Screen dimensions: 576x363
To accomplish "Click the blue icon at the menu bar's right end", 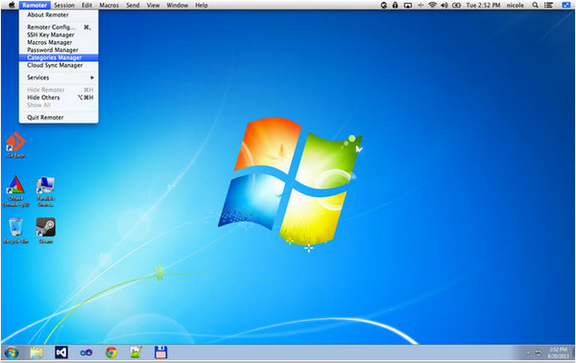I will 566,5.
